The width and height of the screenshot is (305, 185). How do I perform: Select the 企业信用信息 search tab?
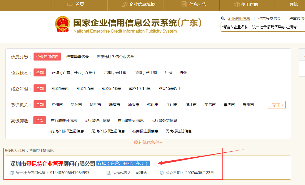pos(239,19)
